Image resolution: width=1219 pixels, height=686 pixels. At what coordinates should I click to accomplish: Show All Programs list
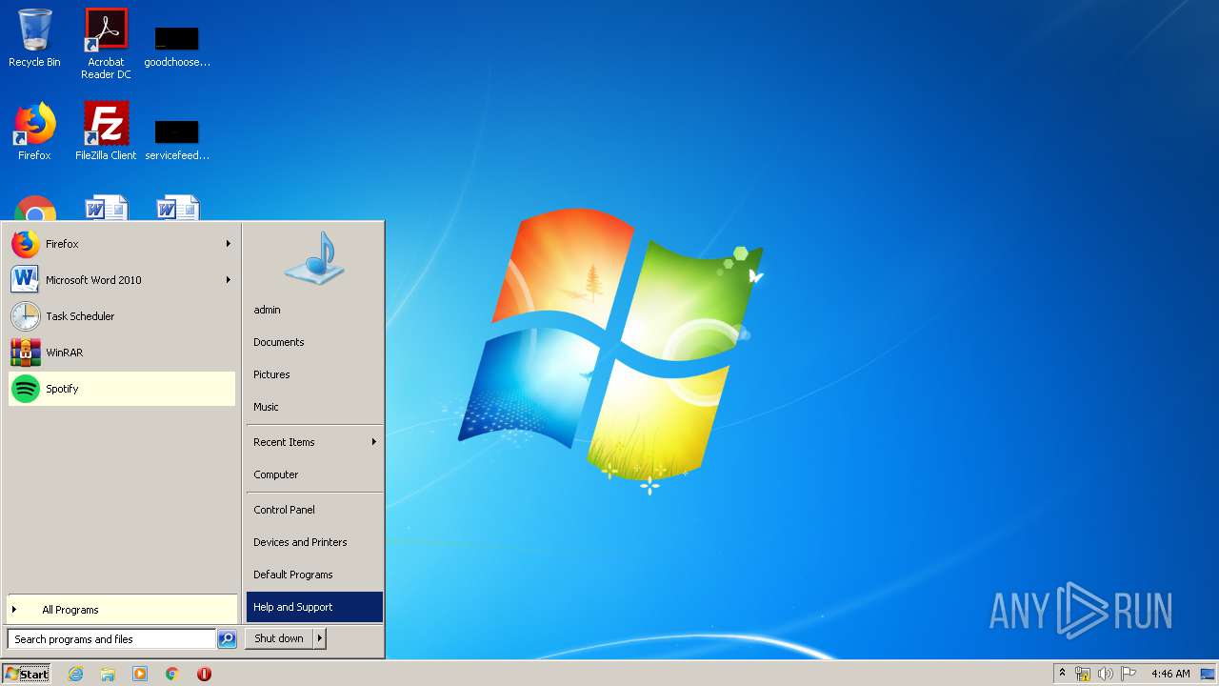[x=121, y=610]
